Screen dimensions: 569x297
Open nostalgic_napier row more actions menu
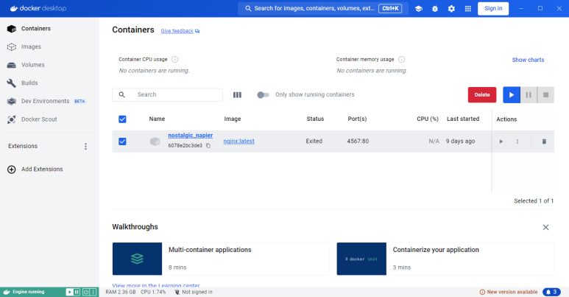pos(517,141)
